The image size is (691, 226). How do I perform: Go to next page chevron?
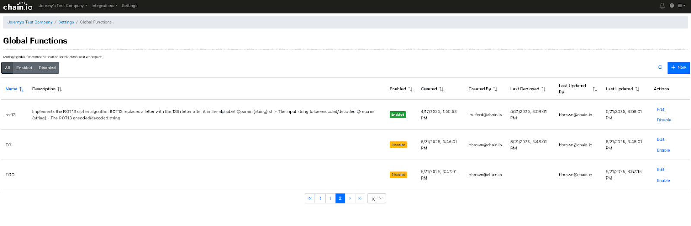point(350,198)
